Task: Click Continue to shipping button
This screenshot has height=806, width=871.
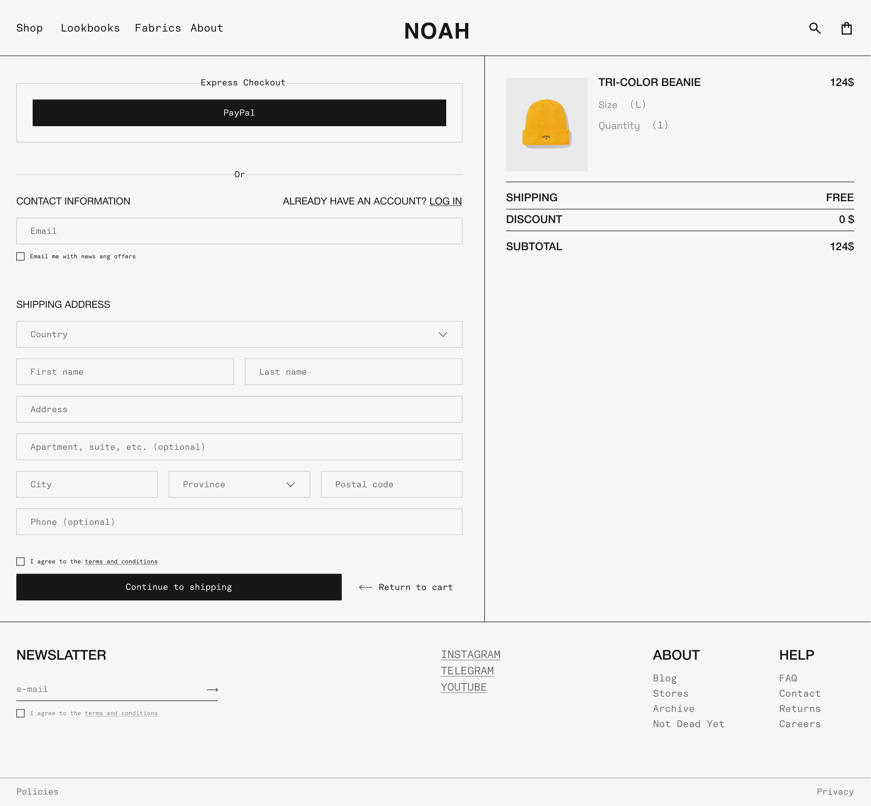Action: point(178,587)
